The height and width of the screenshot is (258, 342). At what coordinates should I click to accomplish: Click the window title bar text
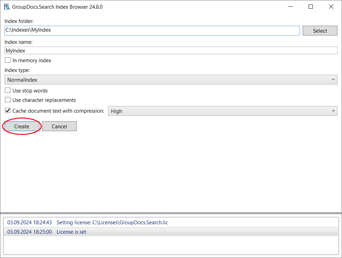tap(57, 7)
